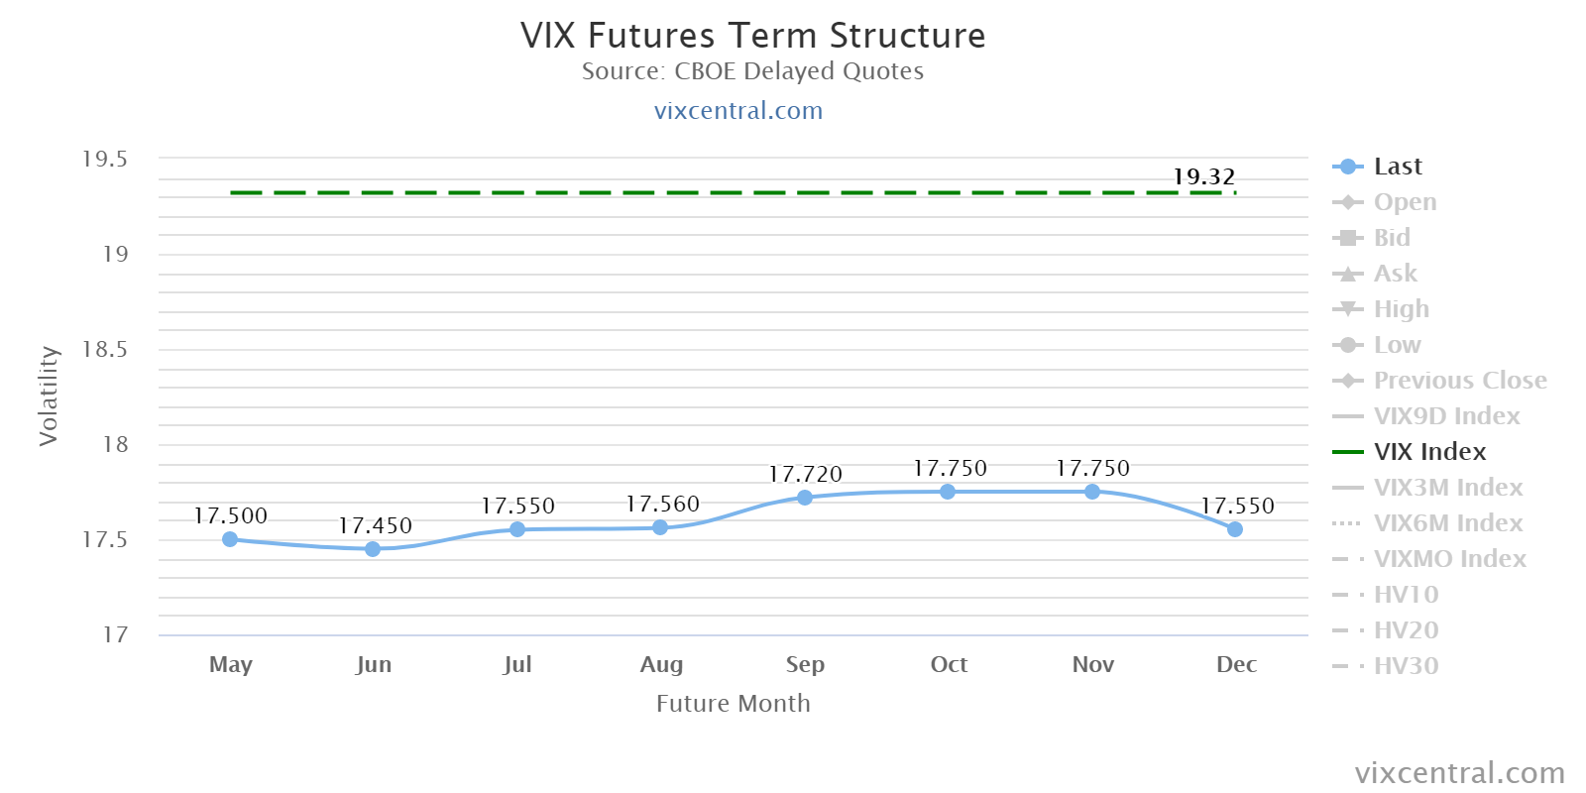Click the May data point at 17.500
This screenshot has width=1586, height=793.
point(230,539)
